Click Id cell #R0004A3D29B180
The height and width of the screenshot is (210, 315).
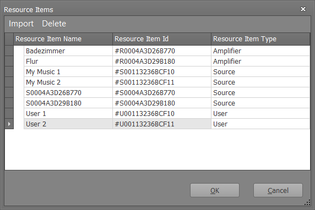[162, 62]
